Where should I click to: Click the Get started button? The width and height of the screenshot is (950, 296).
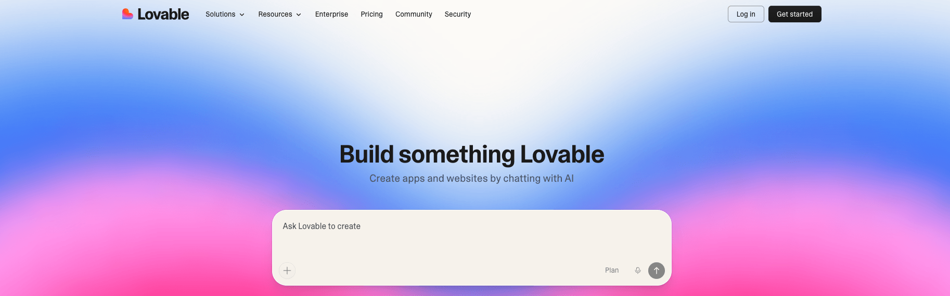794,14
